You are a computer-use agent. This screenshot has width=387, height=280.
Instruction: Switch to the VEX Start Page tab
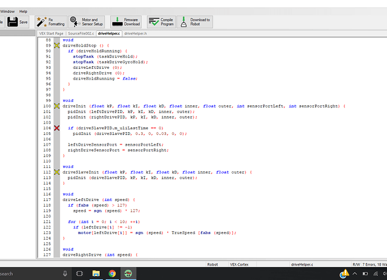click(x=51, y=33)
